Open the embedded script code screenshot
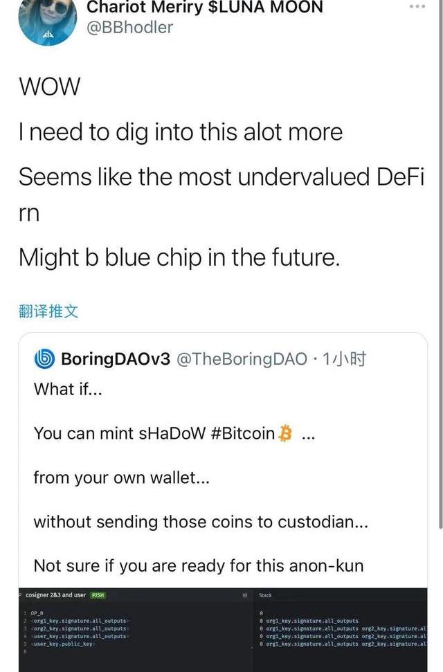This screenshot has width=443, height=672. 223,630
